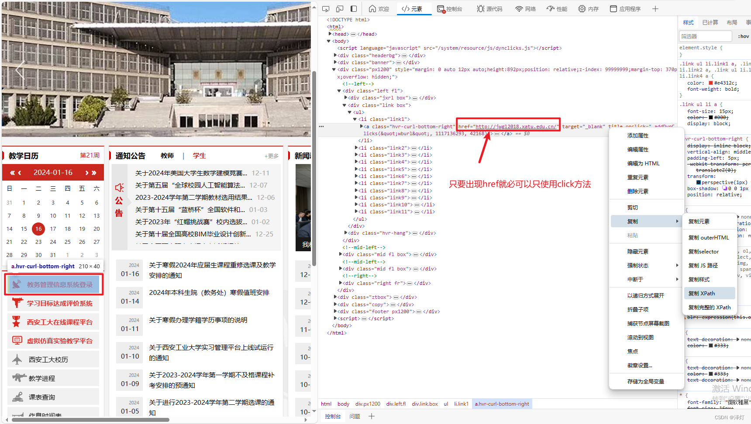The width and height of the screenshot is (751, 424).
Task: Click the previous slide arrow on banner
Action: (20, 70)
